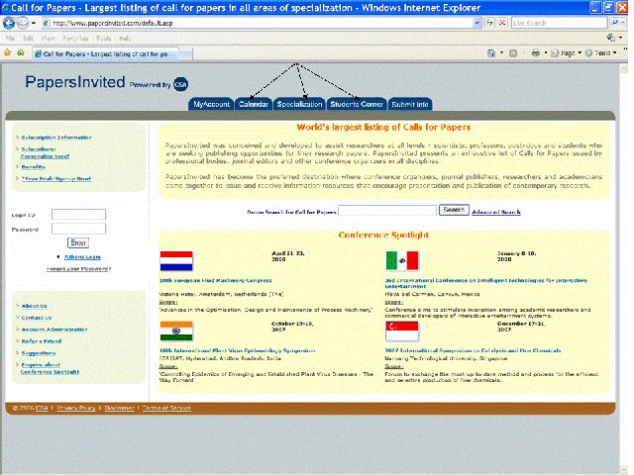Click the Refer a Friend link
The image size is (634, 475).
tap(42, 340)
